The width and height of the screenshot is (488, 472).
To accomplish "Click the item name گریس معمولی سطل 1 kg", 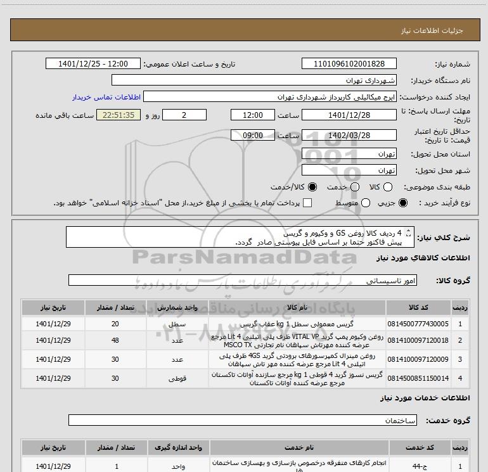I will point(297,324).
